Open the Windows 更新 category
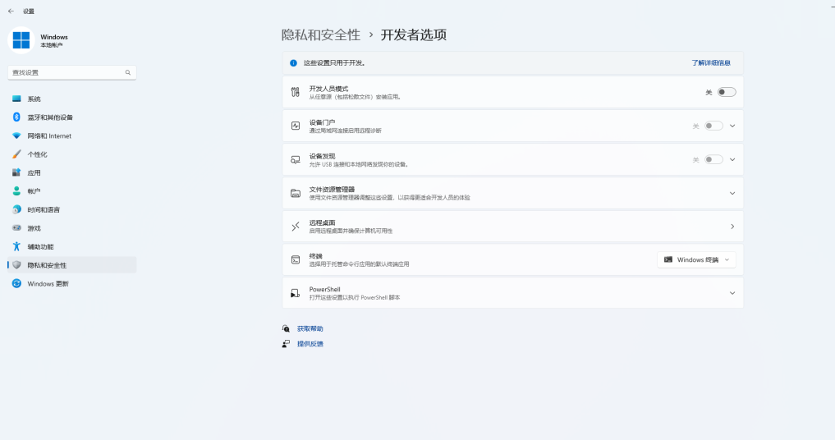The height and width of the screenshot is (440, 835). point(72,283)
